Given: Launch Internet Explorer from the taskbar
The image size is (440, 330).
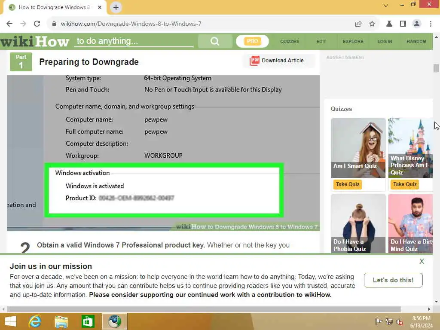Looking at the screenshot, I should tap(35, 321).
